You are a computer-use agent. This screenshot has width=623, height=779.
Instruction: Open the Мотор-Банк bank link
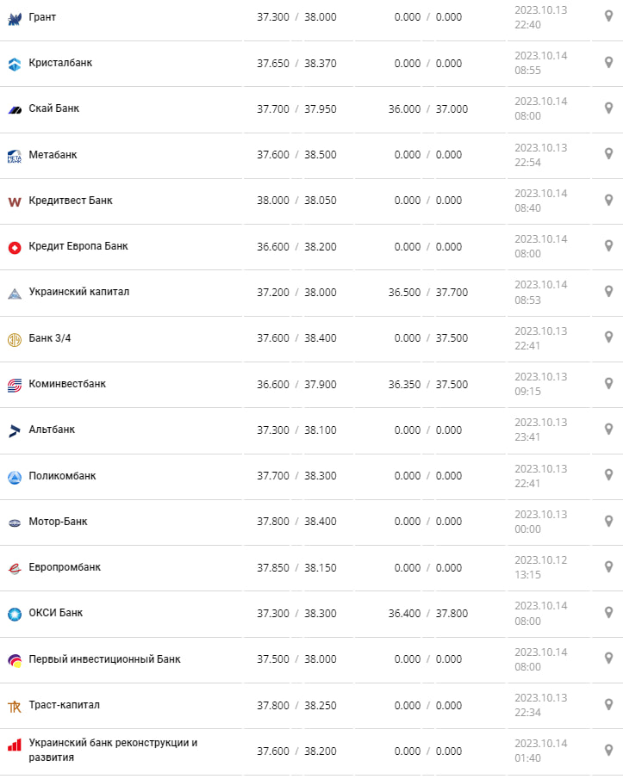(58, 522)
